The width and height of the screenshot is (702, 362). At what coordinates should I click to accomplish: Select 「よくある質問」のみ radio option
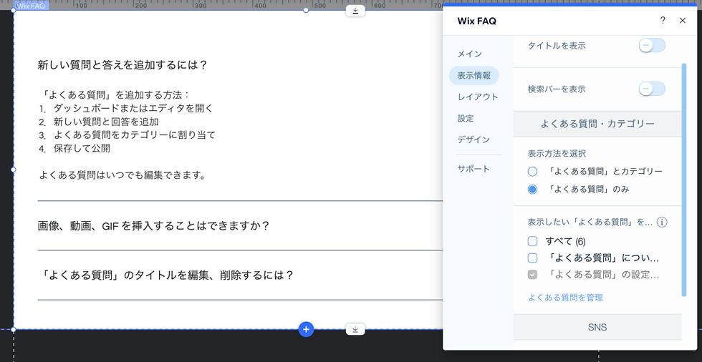(x=532, y=190)
